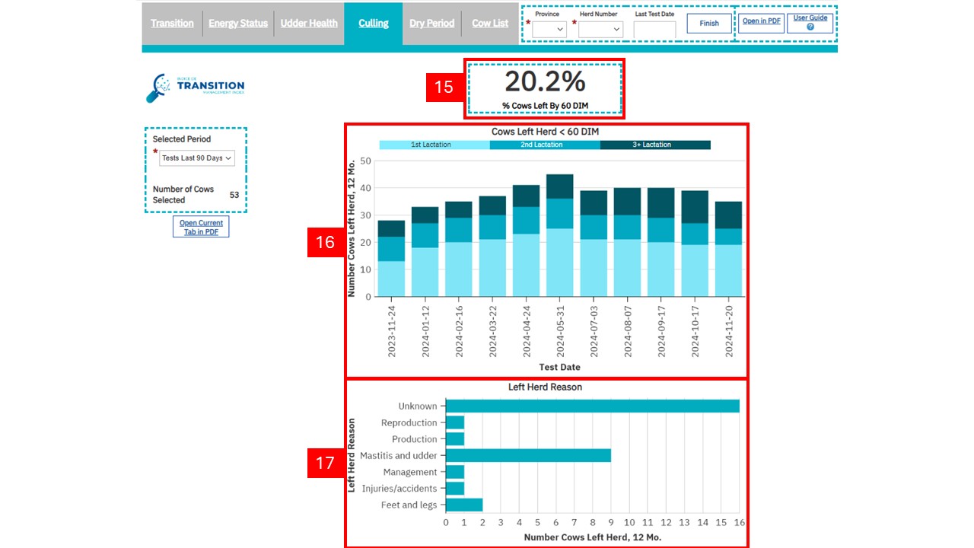Expand the Province dropdown
Viewport: 974px width, 548px height.
[x=549, y=30]
